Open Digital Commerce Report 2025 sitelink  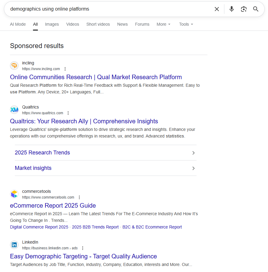click(x=39, y=227)
